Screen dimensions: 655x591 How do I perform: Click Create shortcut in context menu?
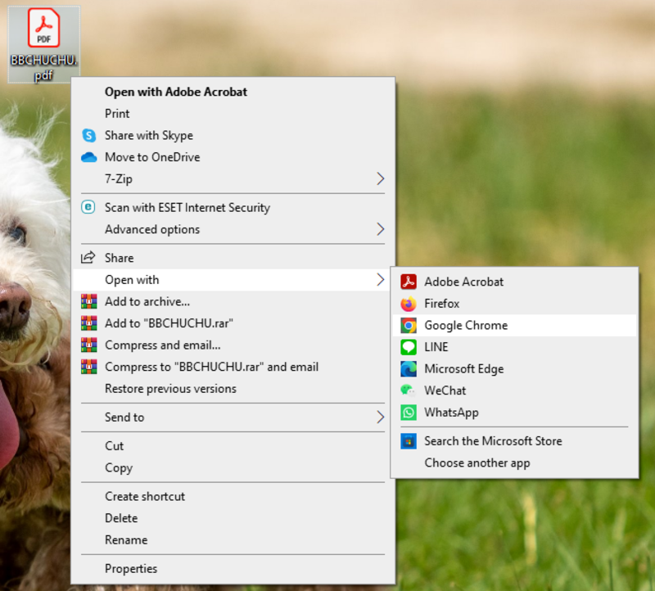tap(145, 496)
